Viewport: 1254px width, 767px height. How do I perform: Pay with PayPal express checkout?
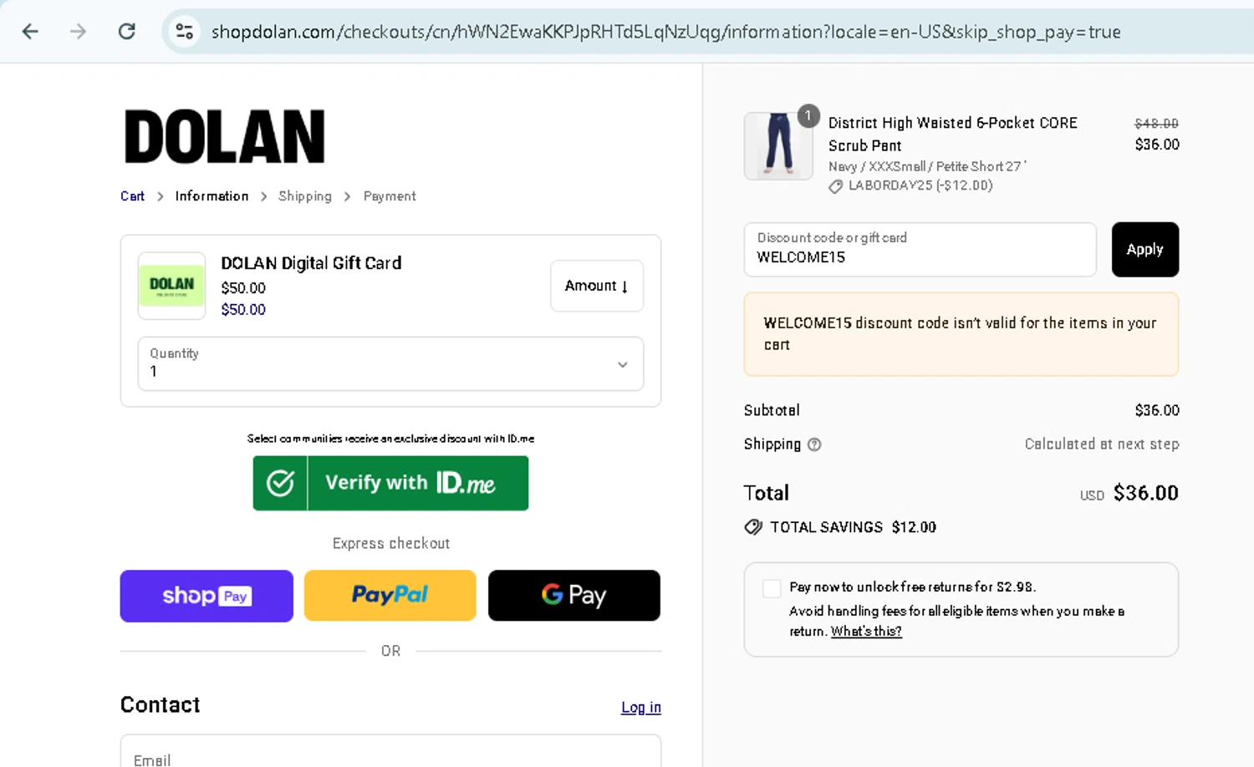[x=390, y=596]
